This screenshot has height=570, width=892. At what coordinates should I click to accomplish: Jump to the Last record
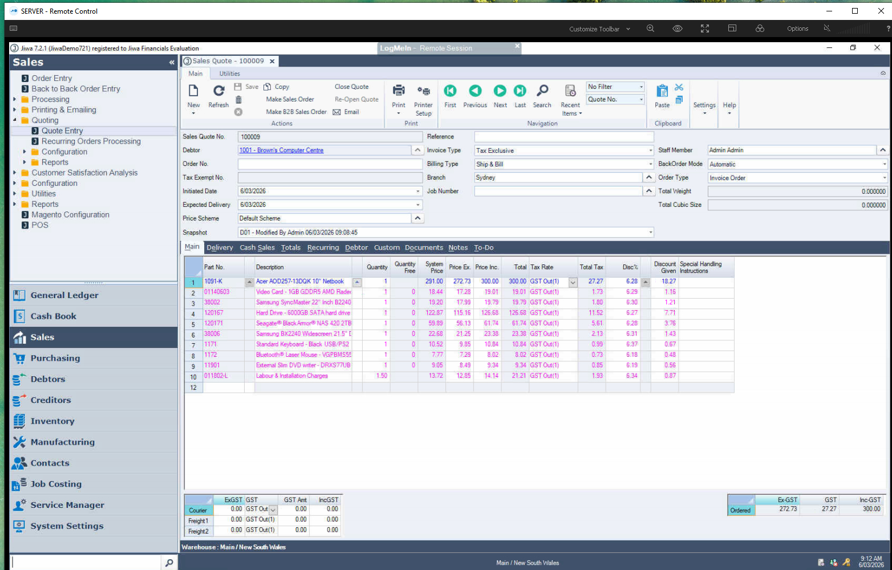pyautogui.click(x=520, y=91)
